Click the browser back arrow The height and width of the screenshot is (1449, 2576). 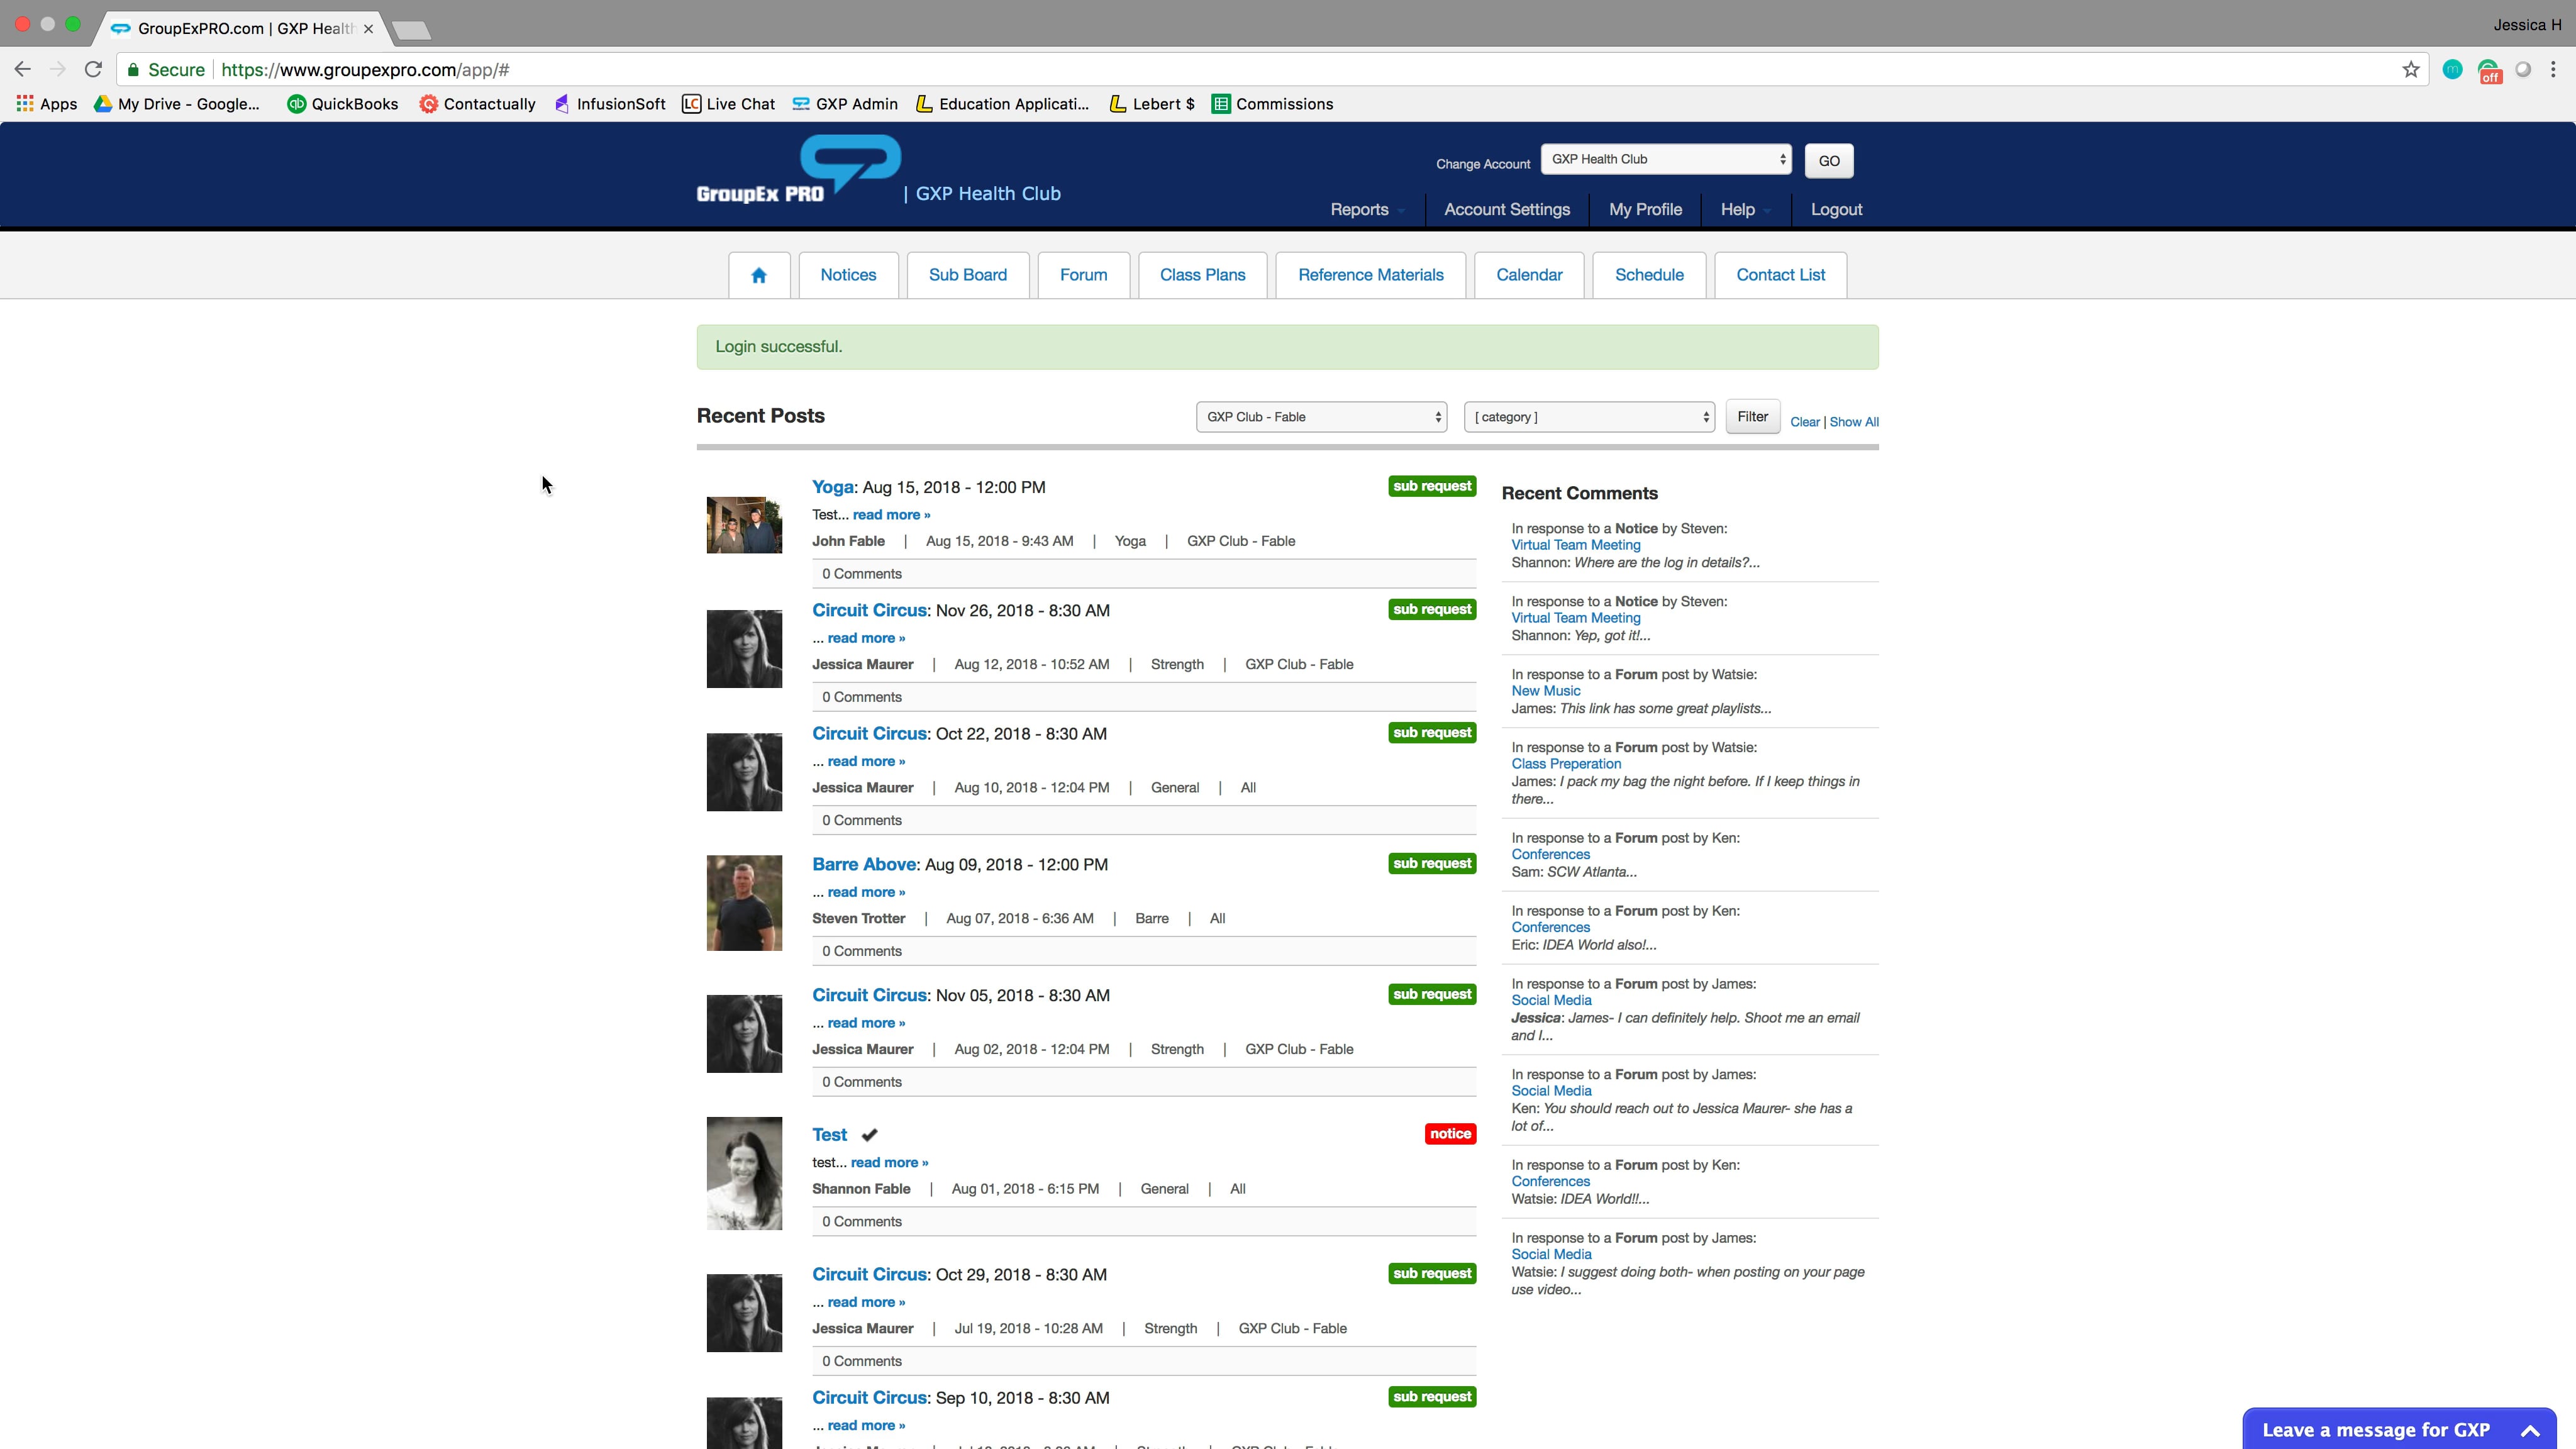click(23, 69)
